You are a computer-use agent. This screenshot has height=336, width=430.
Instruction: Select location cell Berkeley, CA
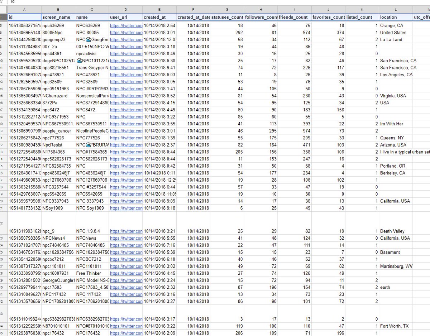pos(396,173)
